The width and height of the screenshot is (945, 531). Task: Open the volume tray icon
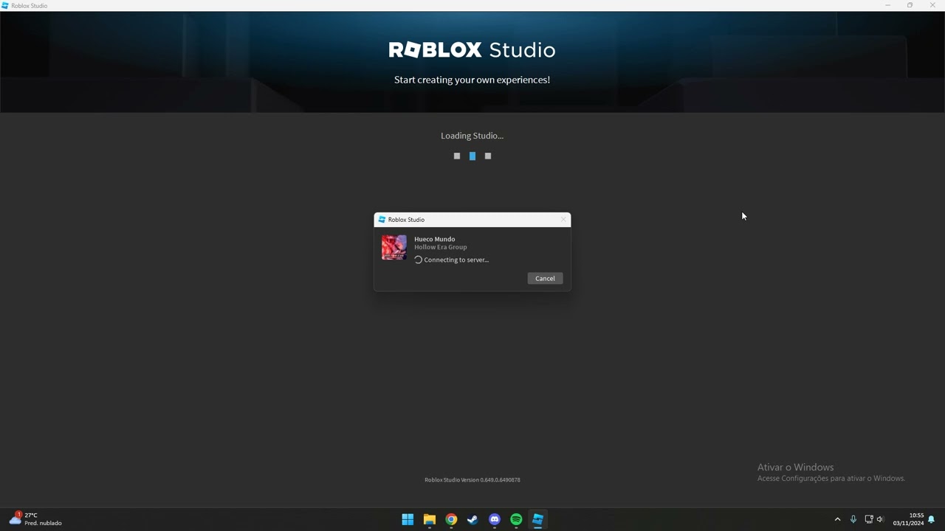tap(880, 519)
